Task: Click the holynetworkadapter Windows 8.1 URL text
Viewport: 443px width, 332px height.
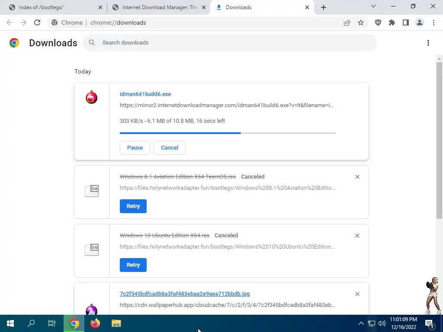Action: [x=228, y=188]
